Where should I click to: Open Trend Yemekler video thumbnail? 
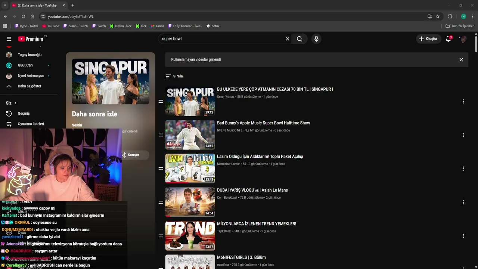190,236
